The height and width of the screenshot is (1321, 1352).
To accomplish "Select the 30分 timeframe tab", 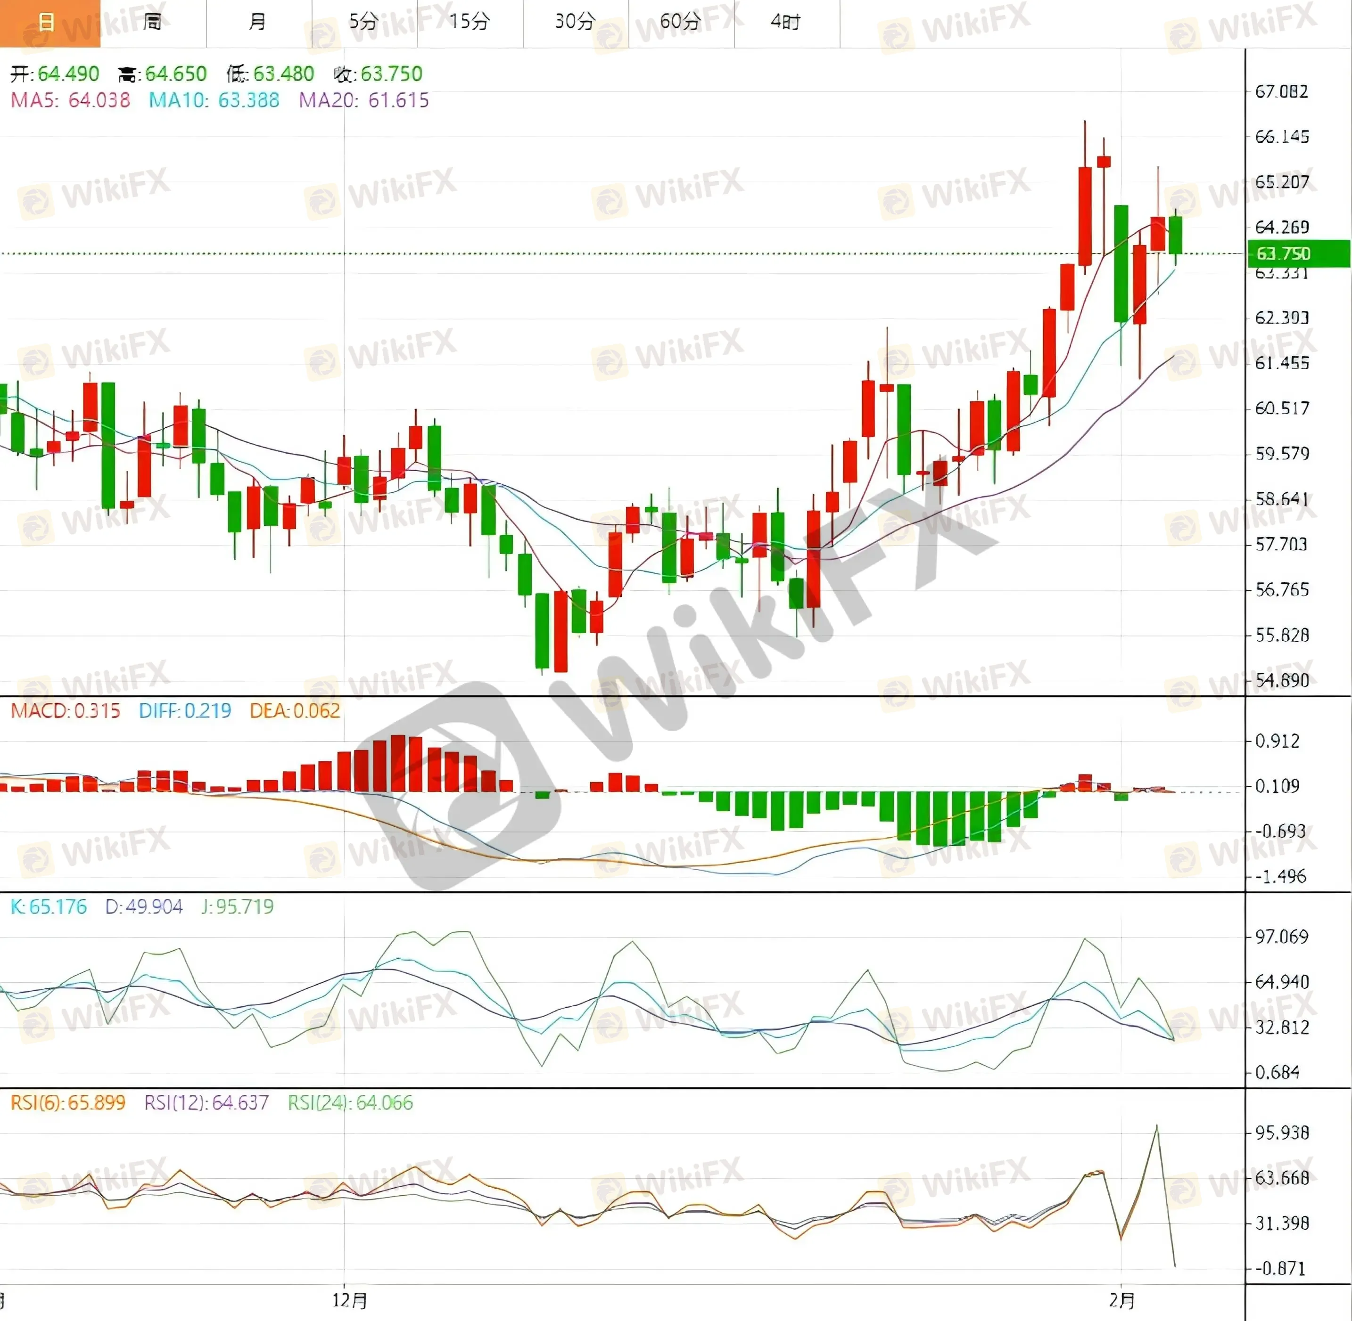I will point(575,23).
